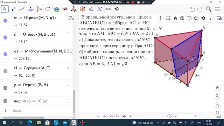
Task: Select the Line tool
Action: point(22,9)
